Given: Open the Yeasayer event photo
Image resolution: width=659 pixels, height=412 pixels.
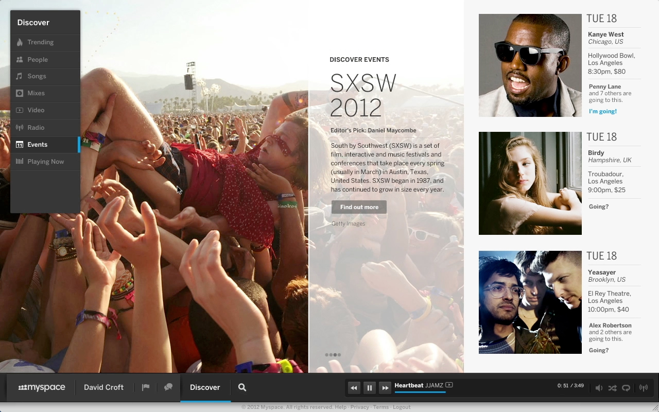Looking at the screenshot, I should [530, 302].
